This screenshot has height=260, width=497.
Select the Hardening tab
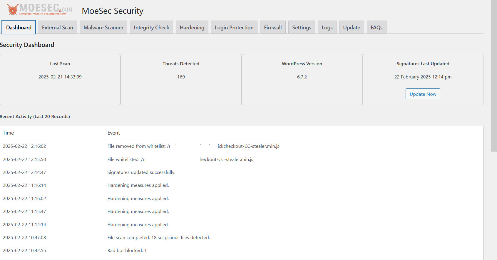click(192, 27)
